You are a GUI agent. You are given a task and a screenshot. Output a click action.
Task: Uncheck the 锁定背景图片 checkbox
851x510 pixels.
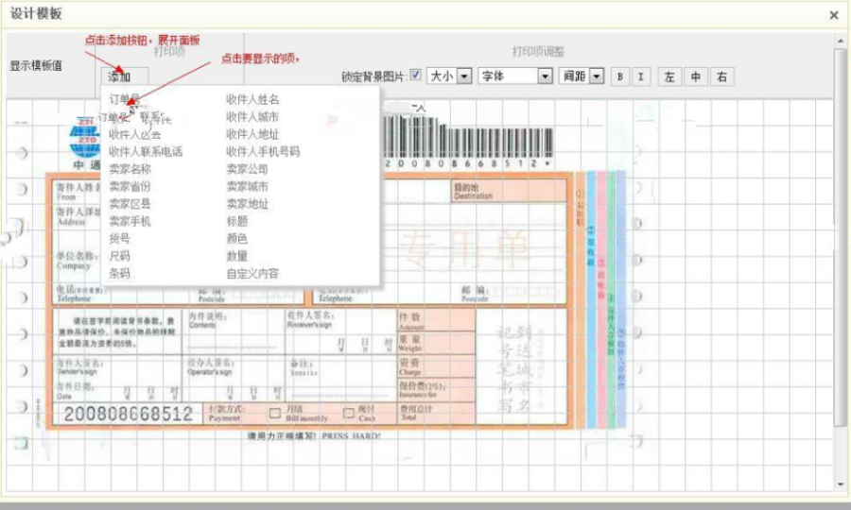pos(416,76)
